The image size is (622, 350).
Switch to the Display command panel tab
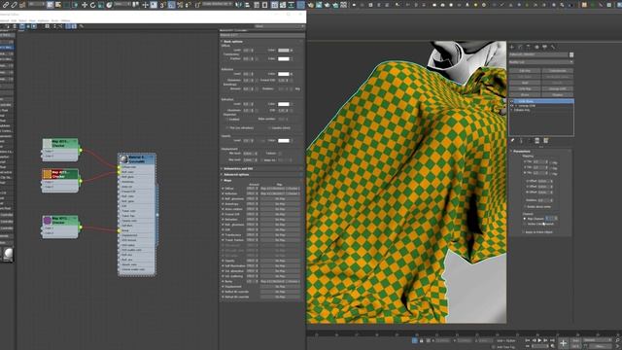tap(544, 47)
